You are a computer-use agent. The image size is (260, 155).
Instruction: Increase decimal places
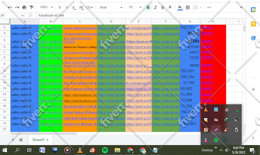click(81, 8)
